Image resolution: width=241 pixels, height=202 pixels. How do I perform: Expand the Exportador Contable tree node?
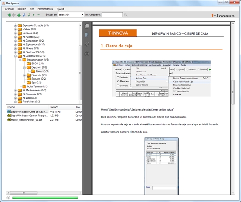coord(15,25)
